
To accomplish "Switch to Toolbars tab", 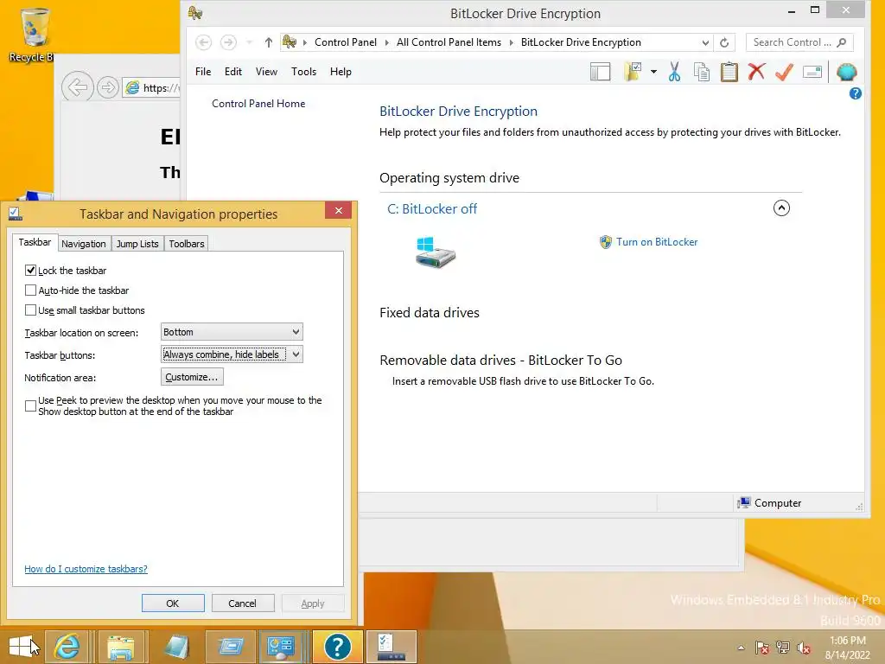I will [187, 244].
